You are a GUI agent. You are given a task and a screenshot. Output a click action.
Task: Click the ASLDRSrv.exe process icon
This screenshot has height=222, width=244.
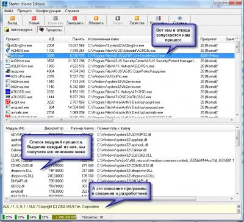8,66
